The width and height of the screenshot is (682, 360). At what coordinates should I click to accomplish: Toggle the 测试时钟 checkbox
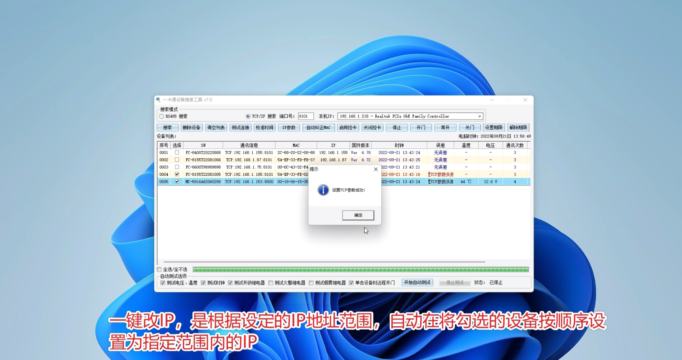(x=203, y=283)
